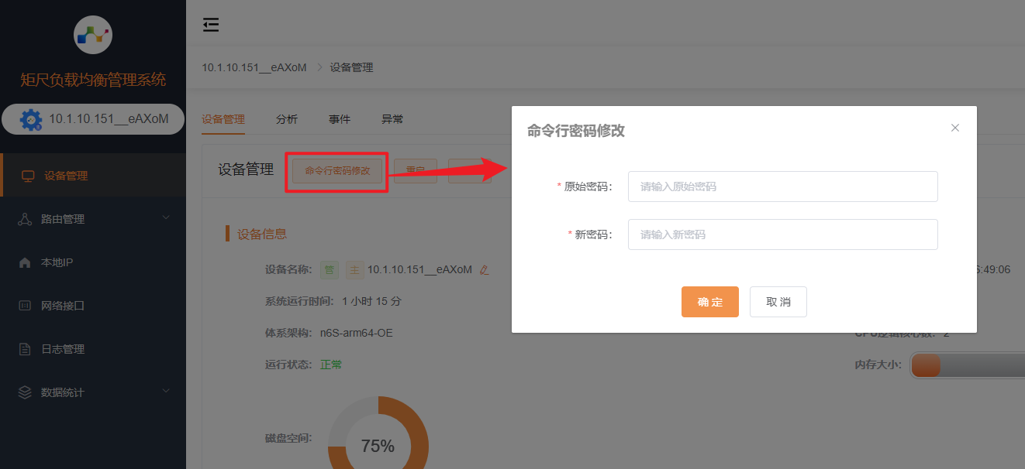1025x469 pixels.
Task: Expand the 路由管理 submenu chevron
Action: click(x=165, y=218)
